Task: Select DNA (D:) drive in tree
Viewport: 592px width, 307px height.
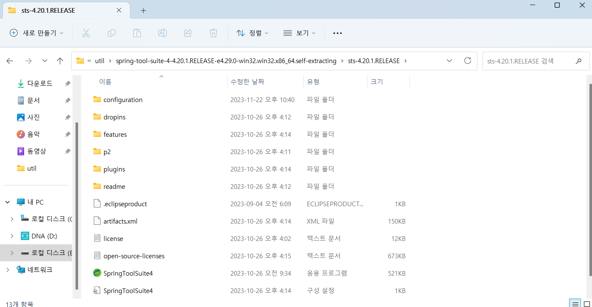Action: coord(44,236)
